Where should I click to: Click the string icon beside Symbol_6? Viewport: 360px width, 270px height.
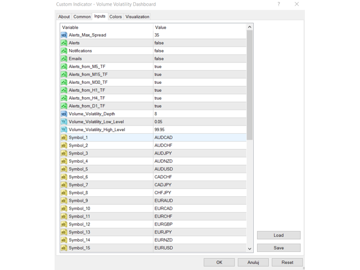coord(64,177)
